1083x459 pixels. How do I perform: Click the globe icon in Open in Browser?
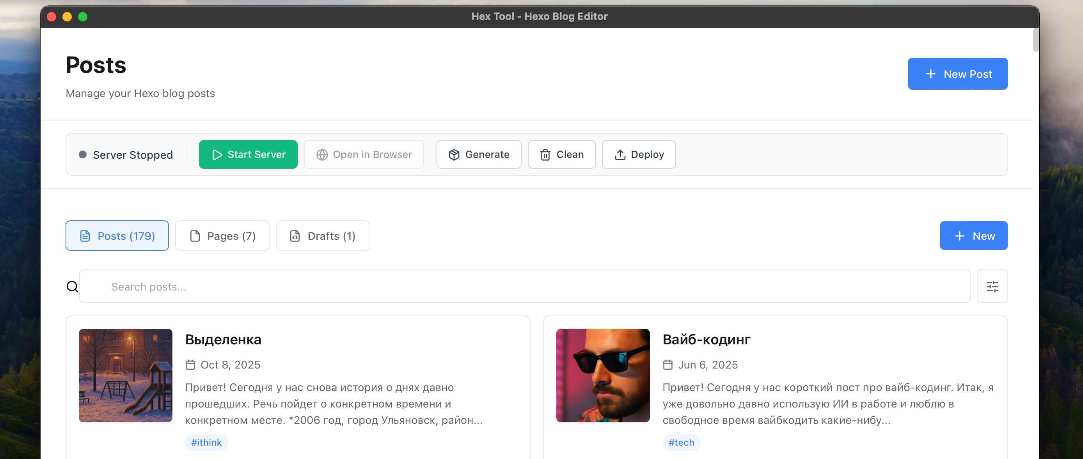[322, 155]
